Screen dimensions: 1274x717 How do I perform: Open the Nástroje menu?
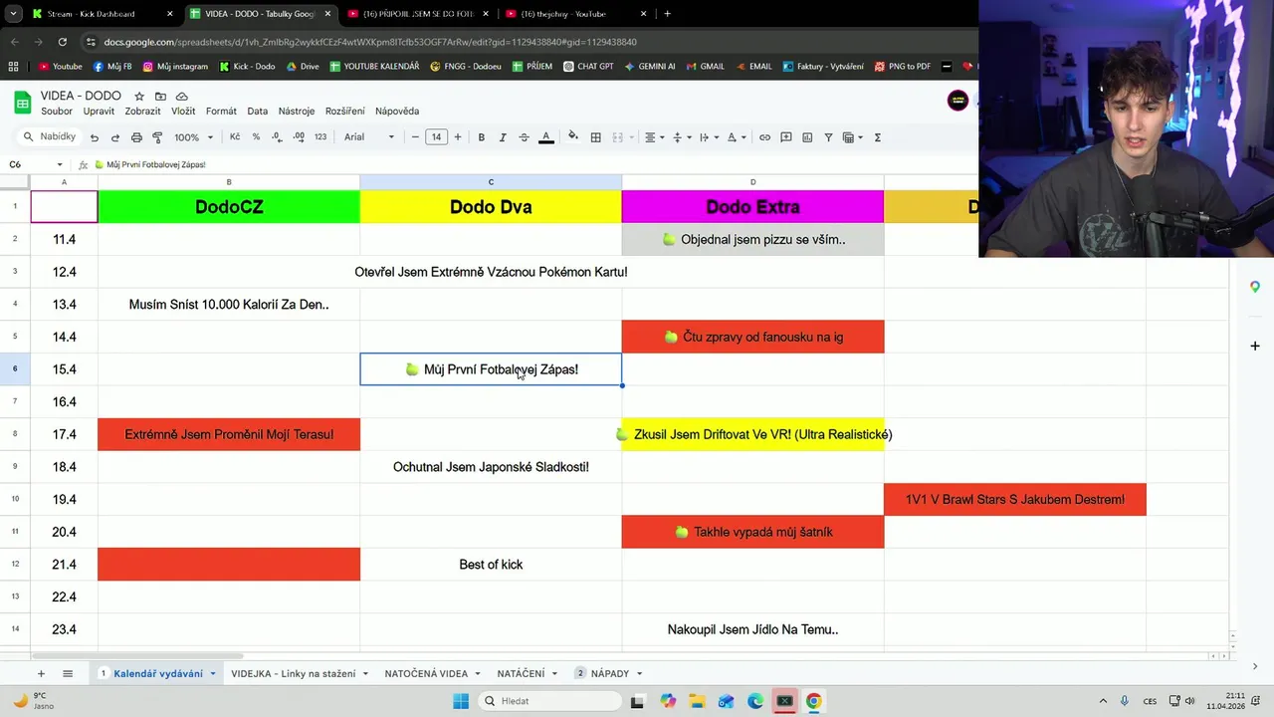point(297,112)
